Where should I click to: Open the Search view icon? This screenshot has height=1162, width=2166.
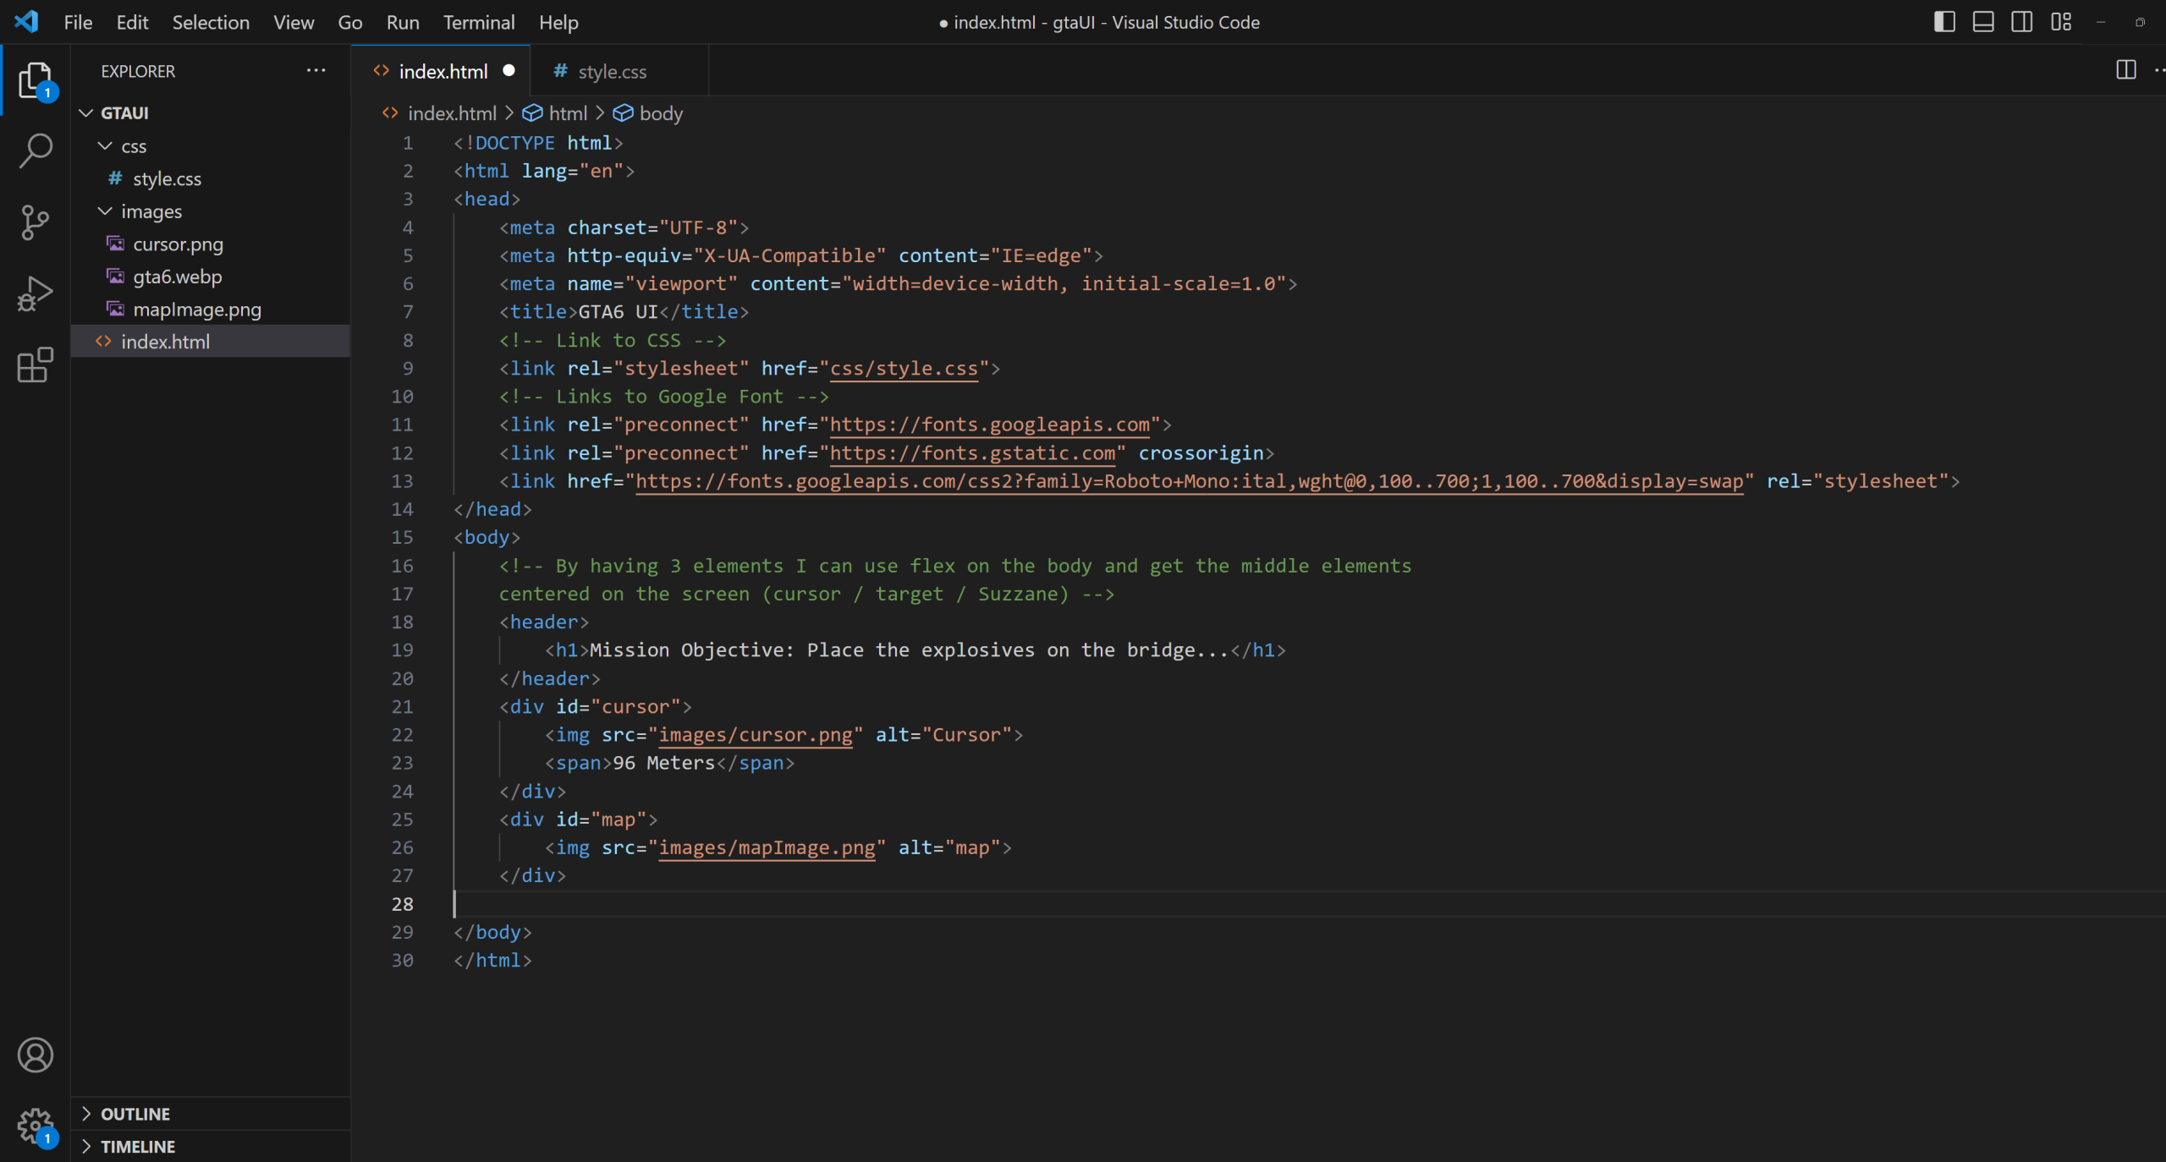point(35,151)
